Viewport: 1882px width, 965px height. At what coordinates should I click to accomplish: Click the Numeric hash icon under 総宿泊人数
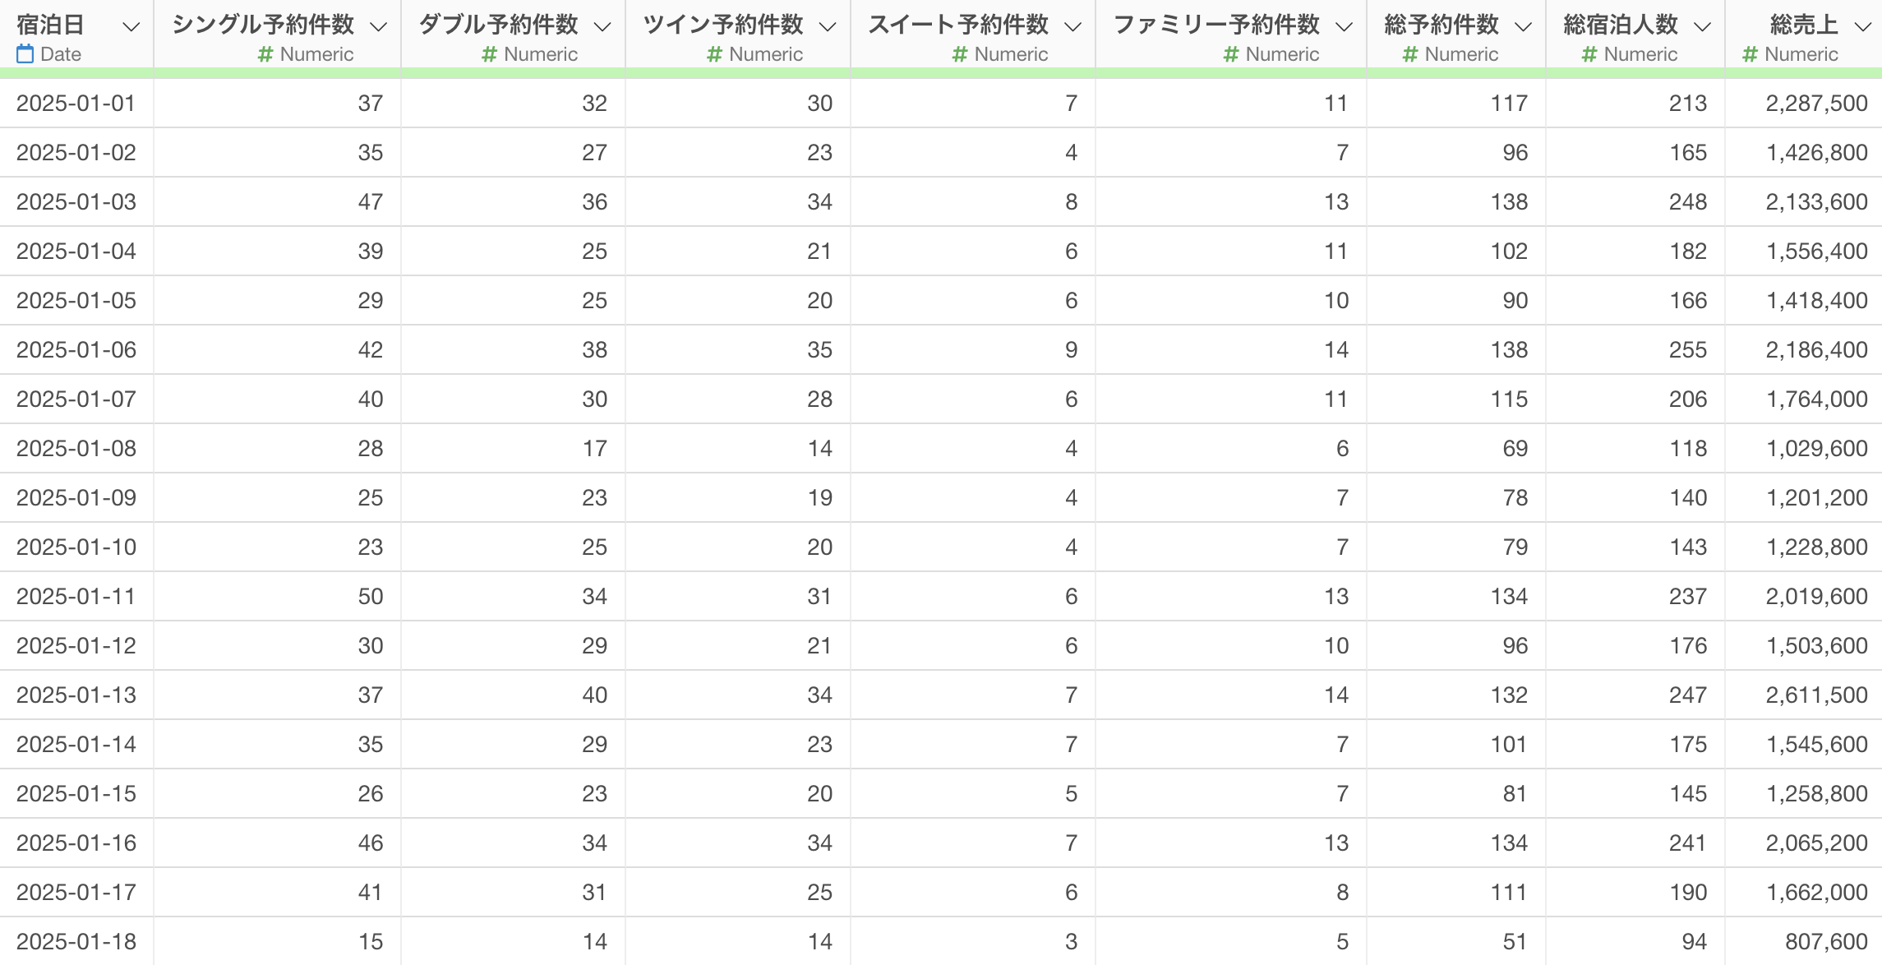pyautogui.click(x=1589, y=54)
